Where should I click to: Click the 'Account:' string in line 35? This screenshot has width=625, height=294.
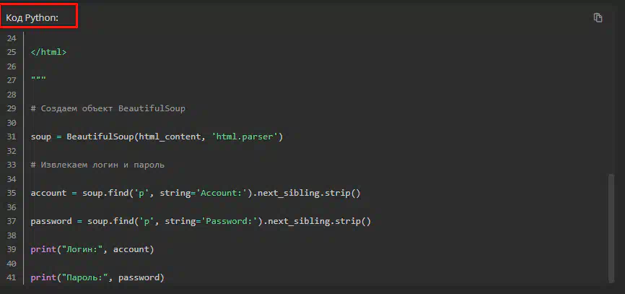pyautogui.click(x=222, y=193)
